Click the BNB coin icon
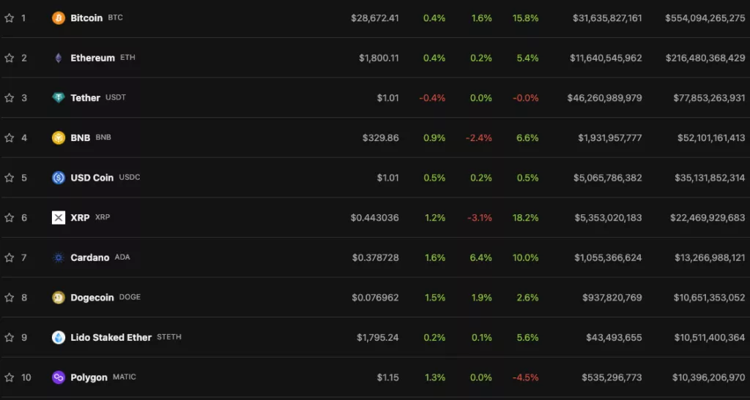Viewport: 750px width, 400px height. 59,137
